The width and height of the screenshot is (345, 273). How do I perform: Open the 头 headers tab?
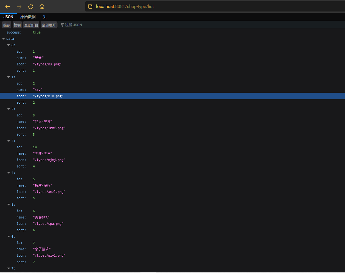[44, 17]
